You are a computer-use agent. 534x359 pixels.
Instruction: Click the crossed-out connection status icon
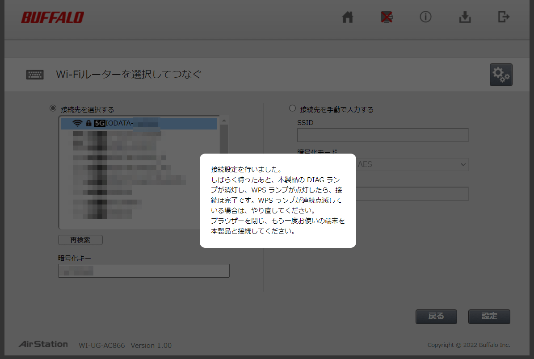pos(386,17)
